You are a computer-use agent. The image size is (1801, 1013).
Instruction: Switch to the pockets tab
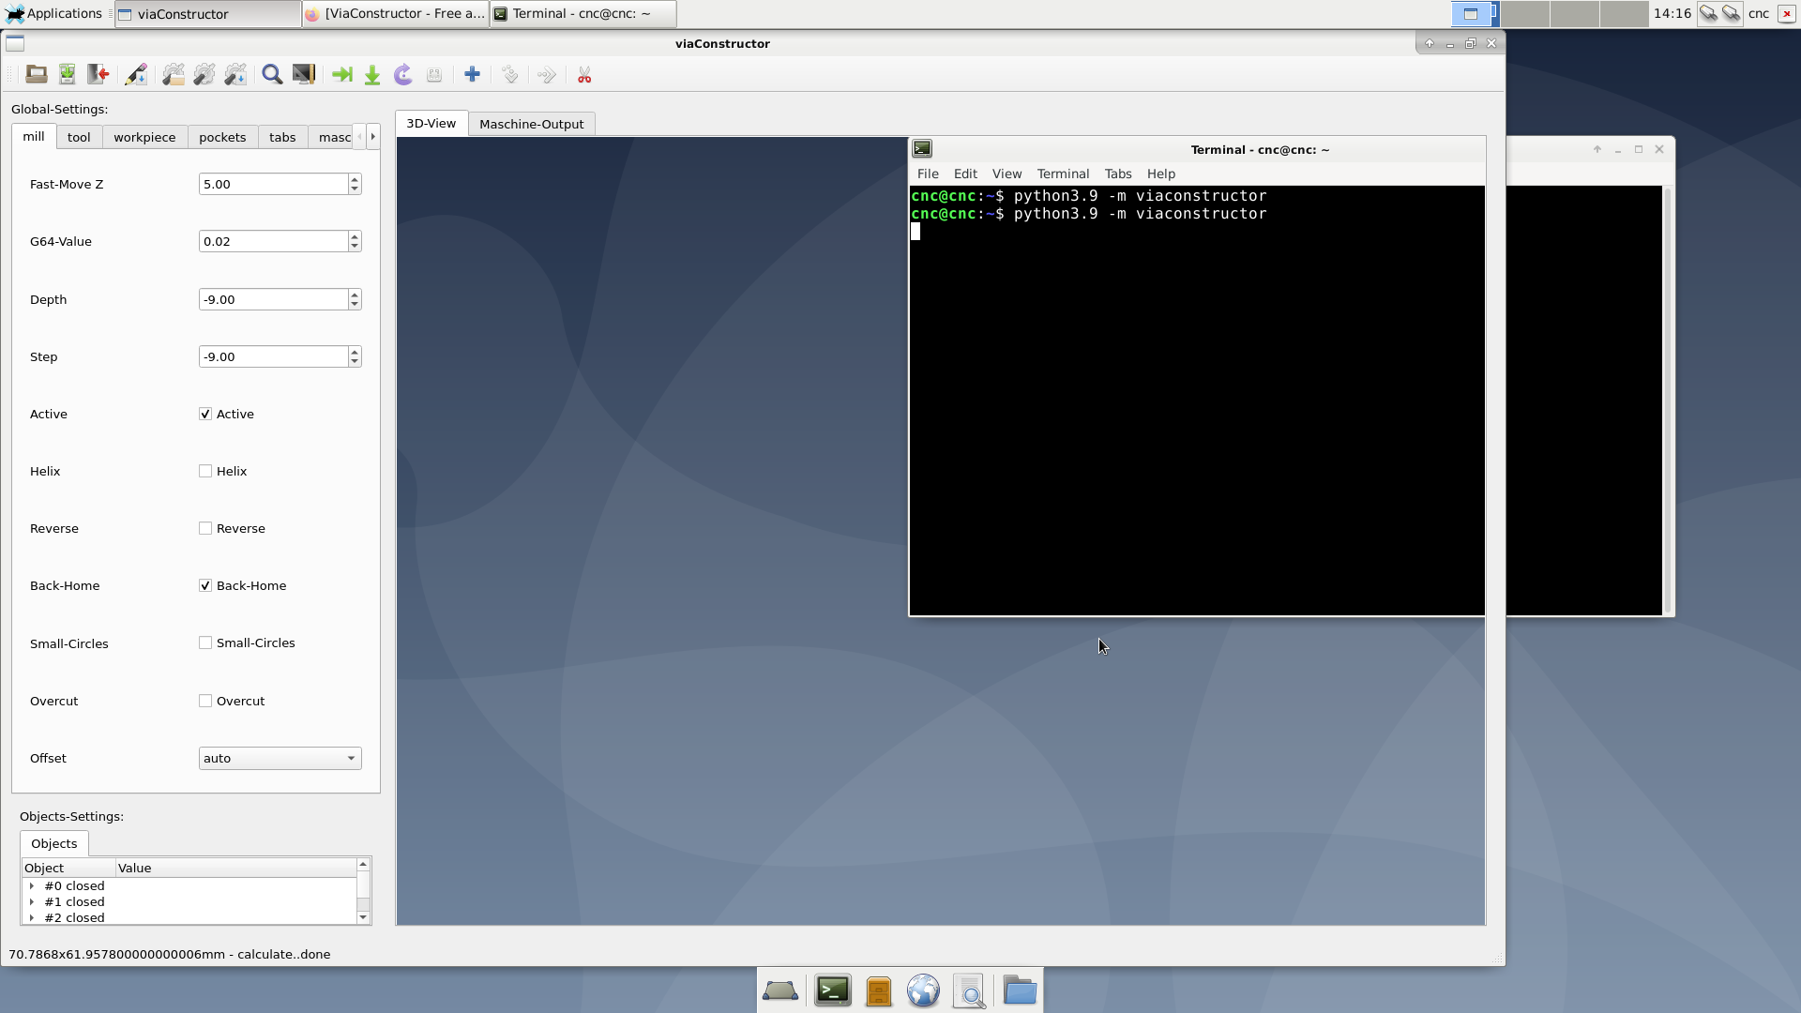(222, 137)
